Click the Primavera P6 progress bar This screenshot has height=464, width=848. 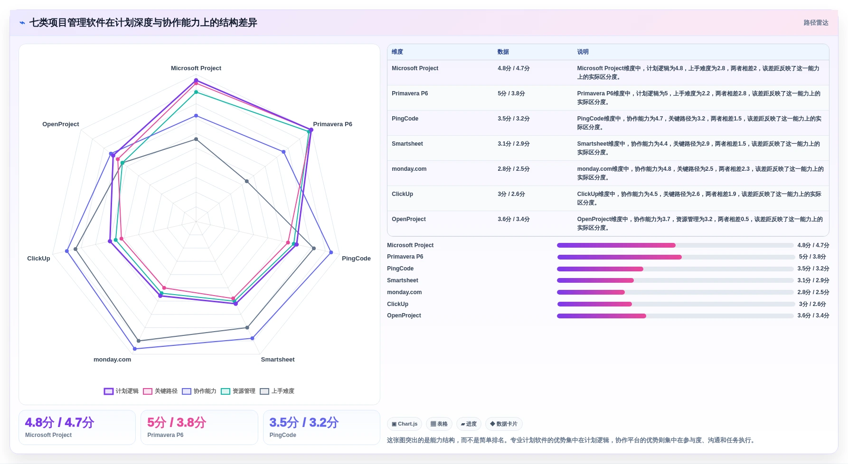point(675,257)
